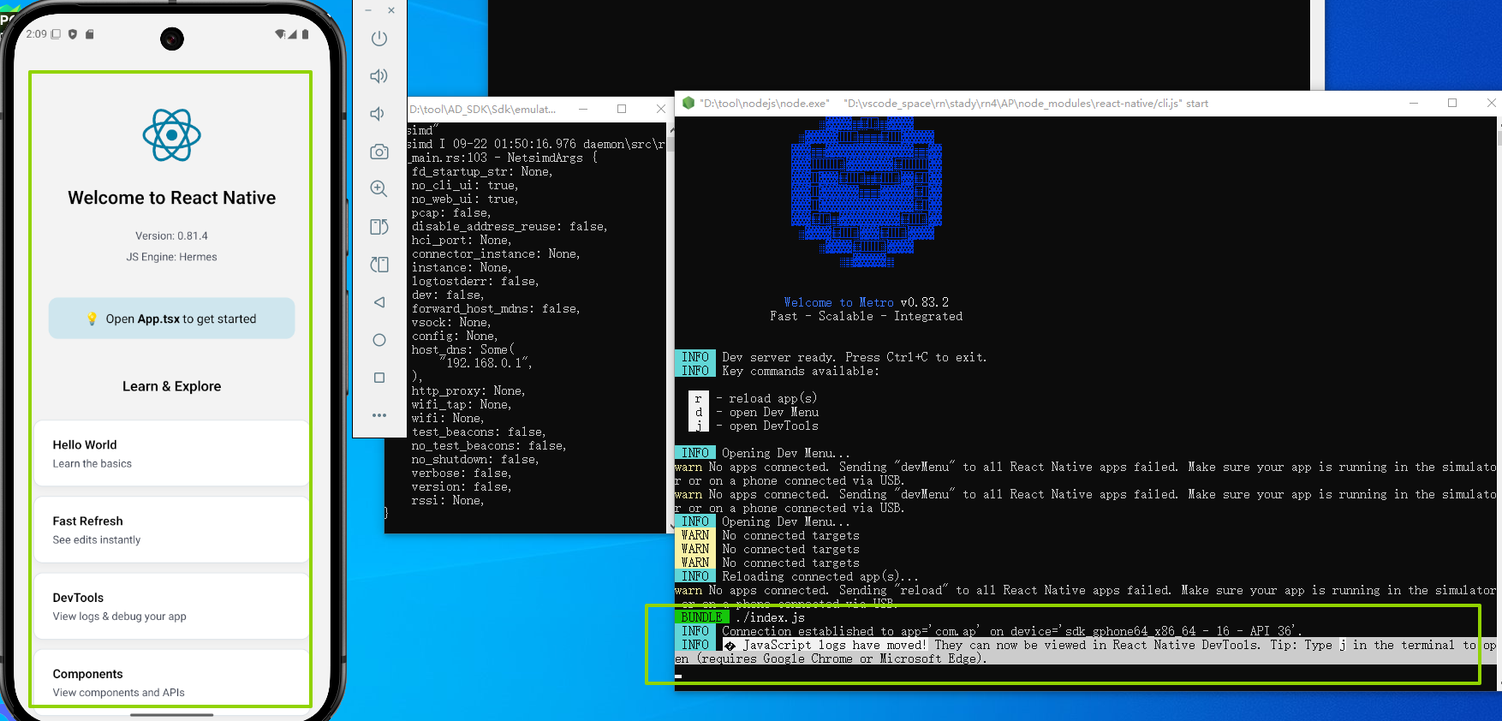The width and height of the screenshot is (1502, 721).
Task: Click the 'j - open DevTools' line
Action: point(754,426)
